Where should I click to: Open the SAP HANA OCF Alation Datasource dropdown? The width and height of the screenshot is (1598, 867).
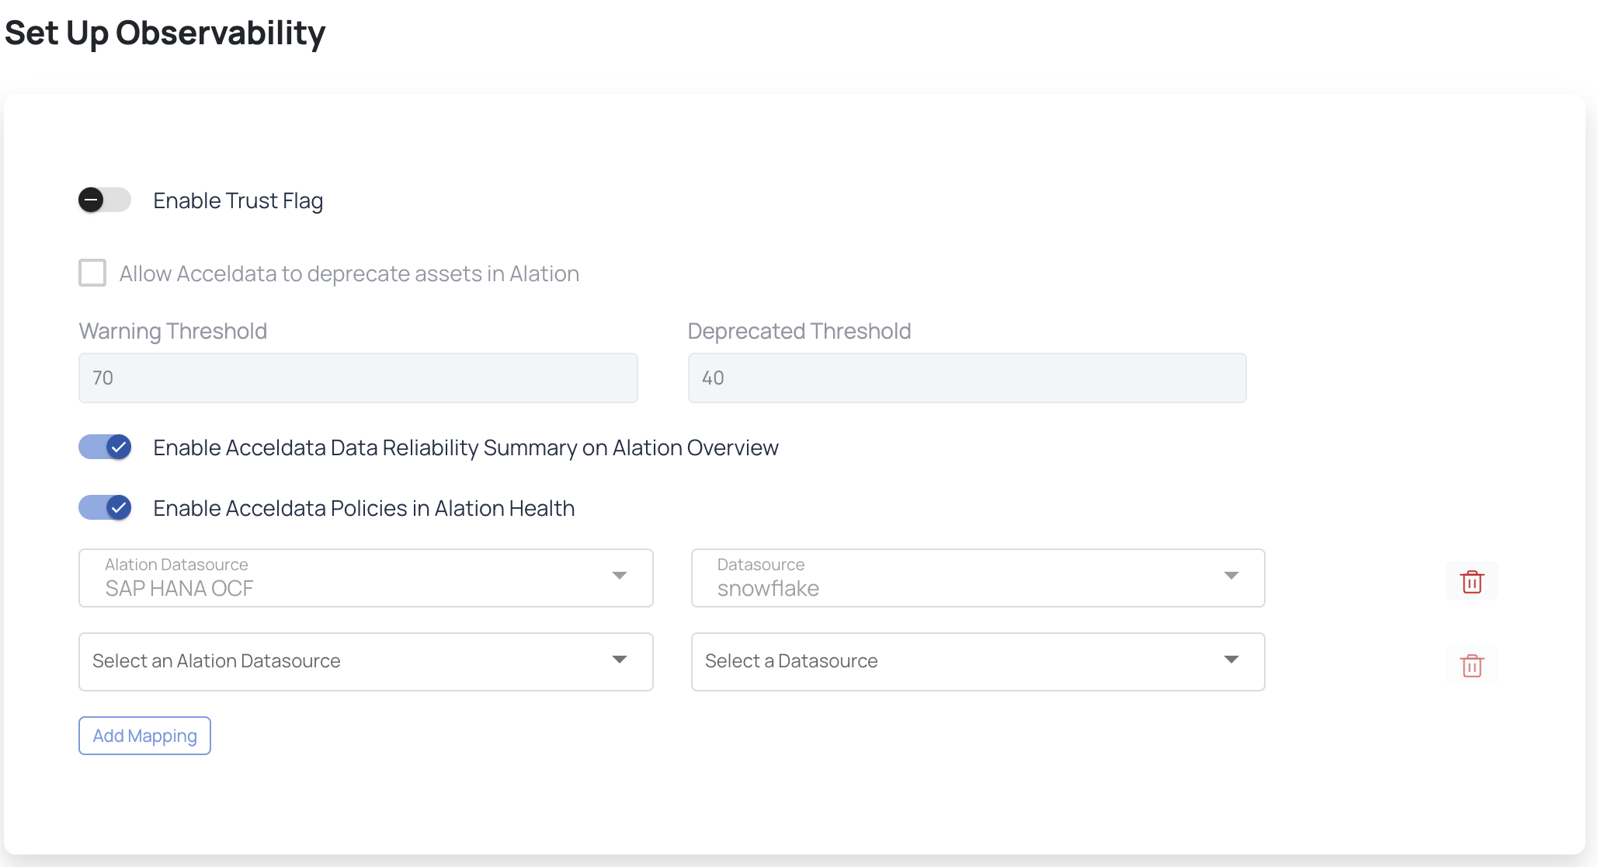pyautogui.click(x=366, y=578)
